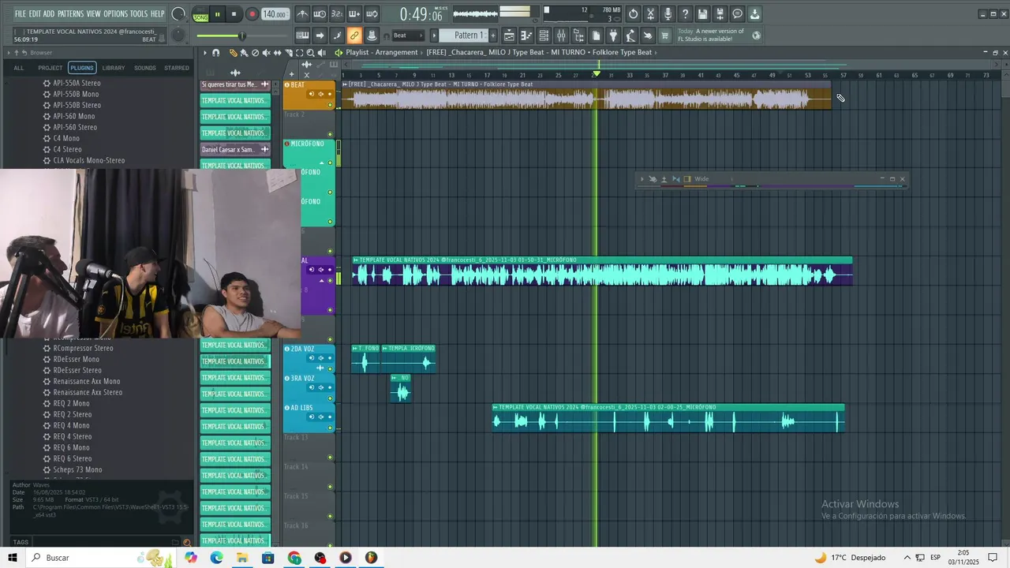Add new pattern with plus button
1010x568 pixels.
[x=493, y=35]
